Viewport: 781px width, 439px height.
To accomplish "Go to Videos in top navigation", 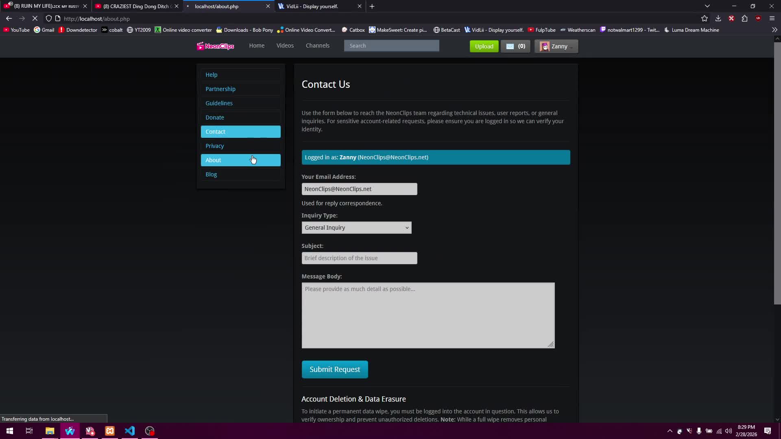I will (x=285, y=46).
